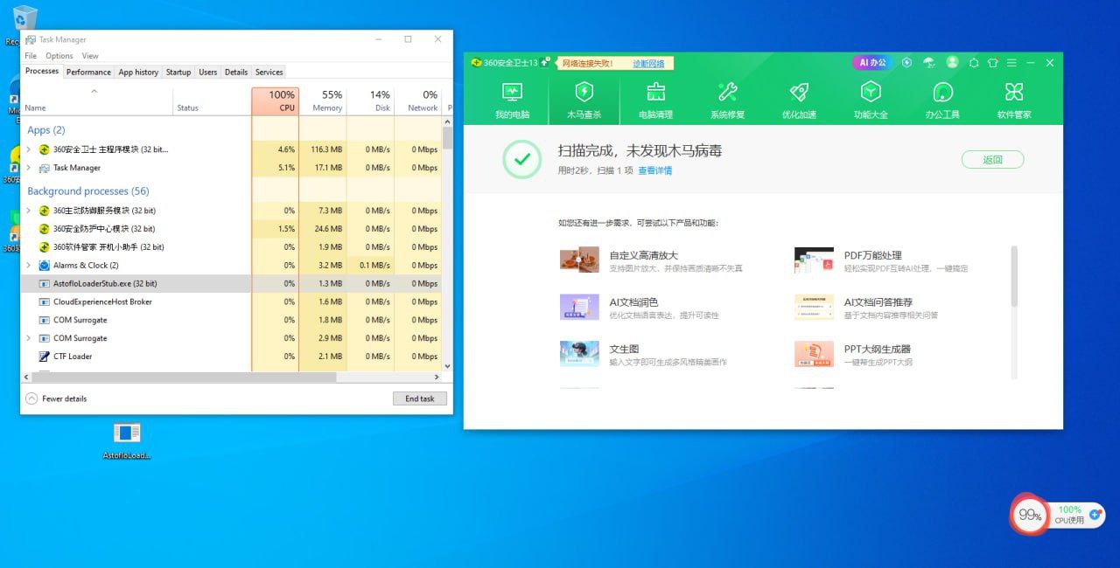Viewport: 1120px width, 568px height.
Task: Open AI文档润色 feature
Action: tap(640, 308)
